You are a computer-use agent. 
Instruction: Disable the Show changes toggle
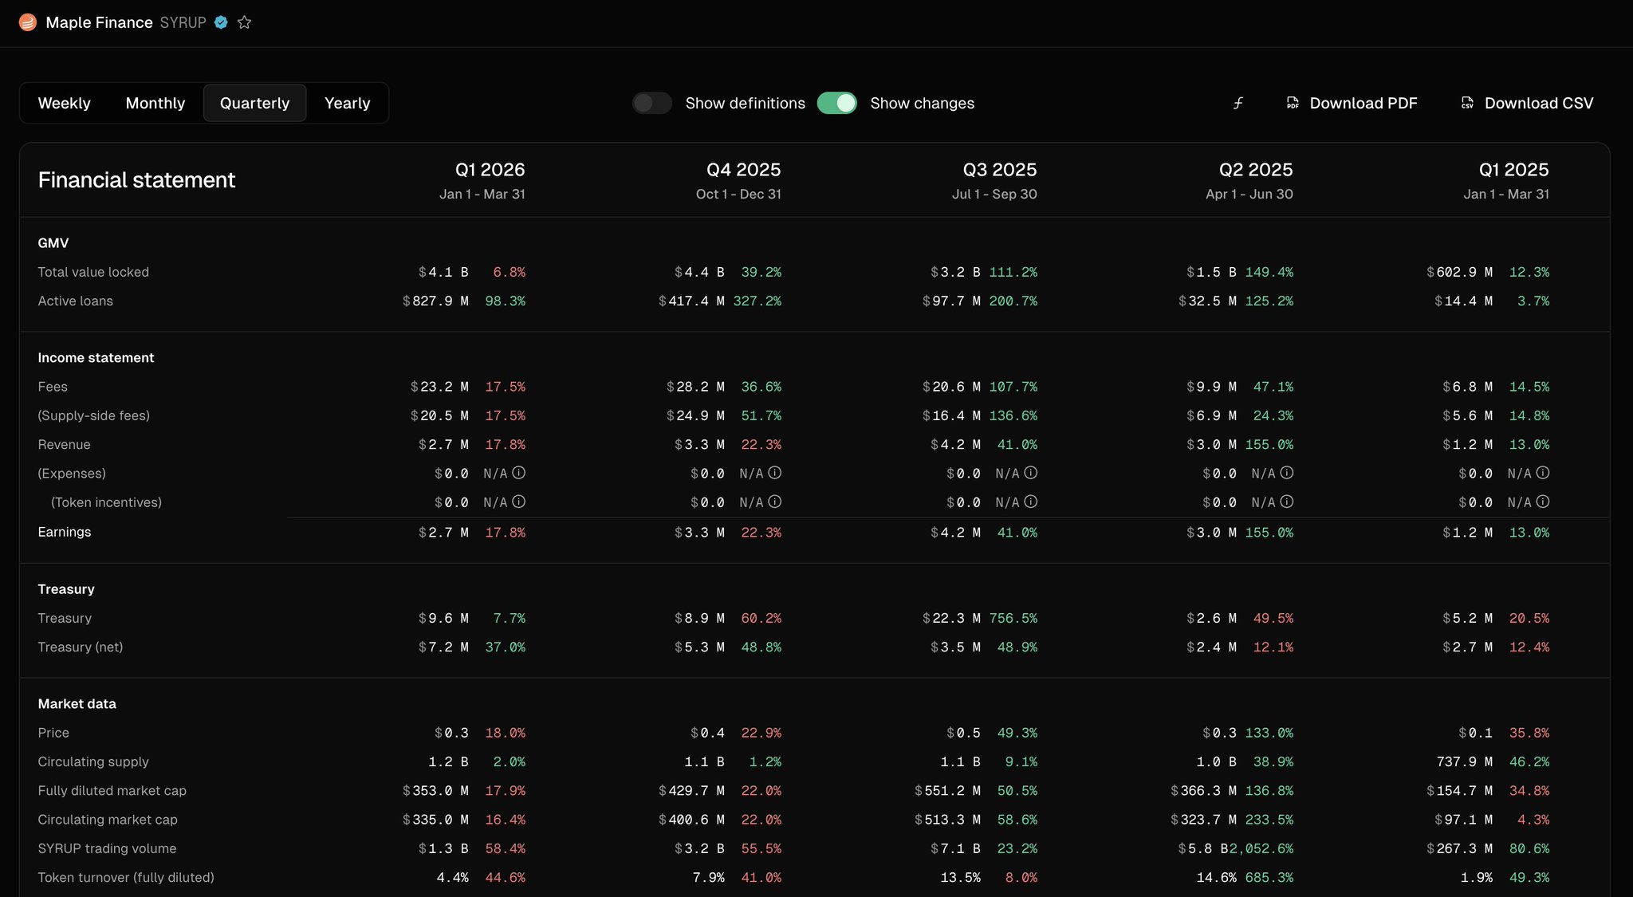836,103
